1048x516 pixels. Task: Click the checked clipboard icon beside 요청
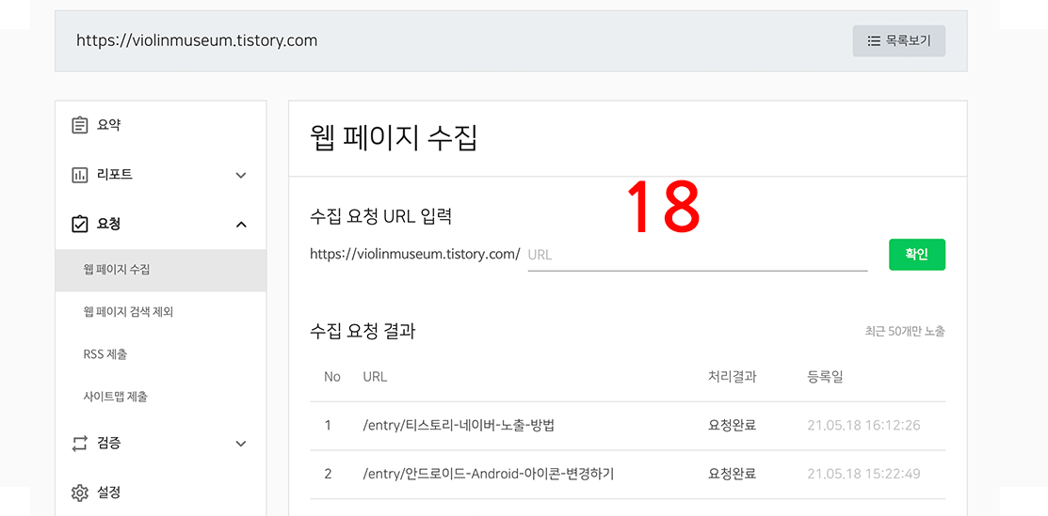pos(79,225)
